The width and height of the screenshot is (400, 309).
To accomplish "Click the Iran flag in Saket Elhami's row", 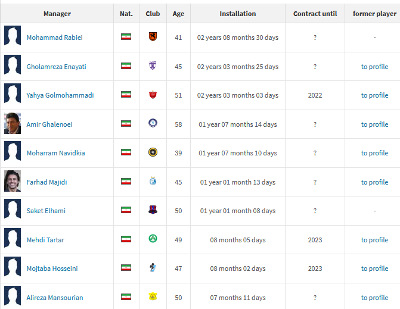I will click(126, 211).
